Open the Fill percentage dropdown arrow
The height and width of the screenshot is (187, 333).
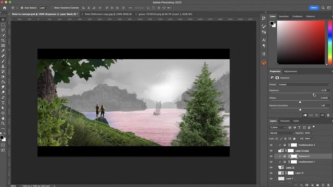(x=313, y=139)
